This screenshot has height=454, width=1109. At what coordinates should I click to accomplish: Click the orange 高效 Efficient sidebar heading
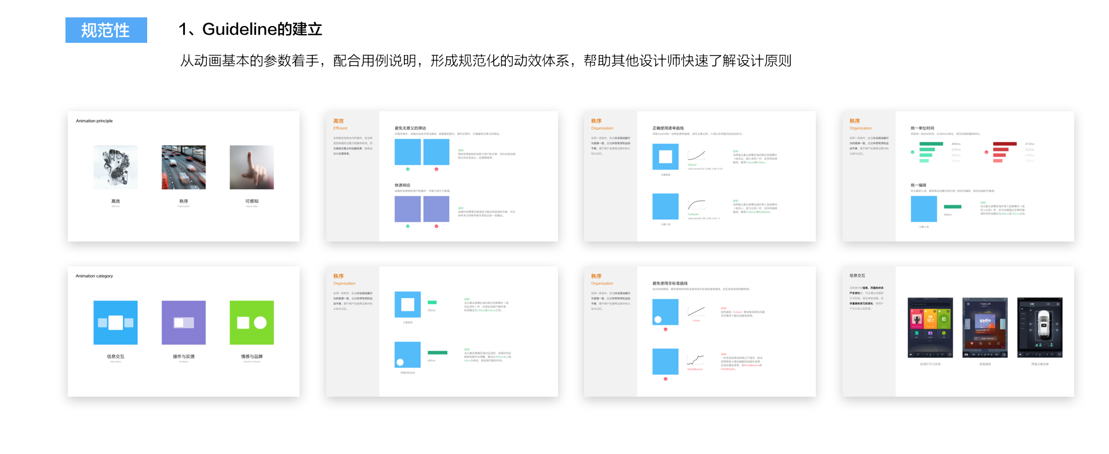pyautogui.click(x=340, y=125)
